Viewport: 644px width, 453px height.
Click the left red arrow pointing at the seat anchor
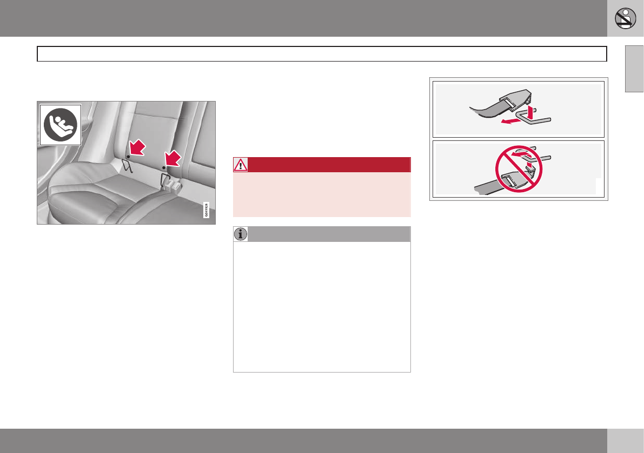click(137, 147)
